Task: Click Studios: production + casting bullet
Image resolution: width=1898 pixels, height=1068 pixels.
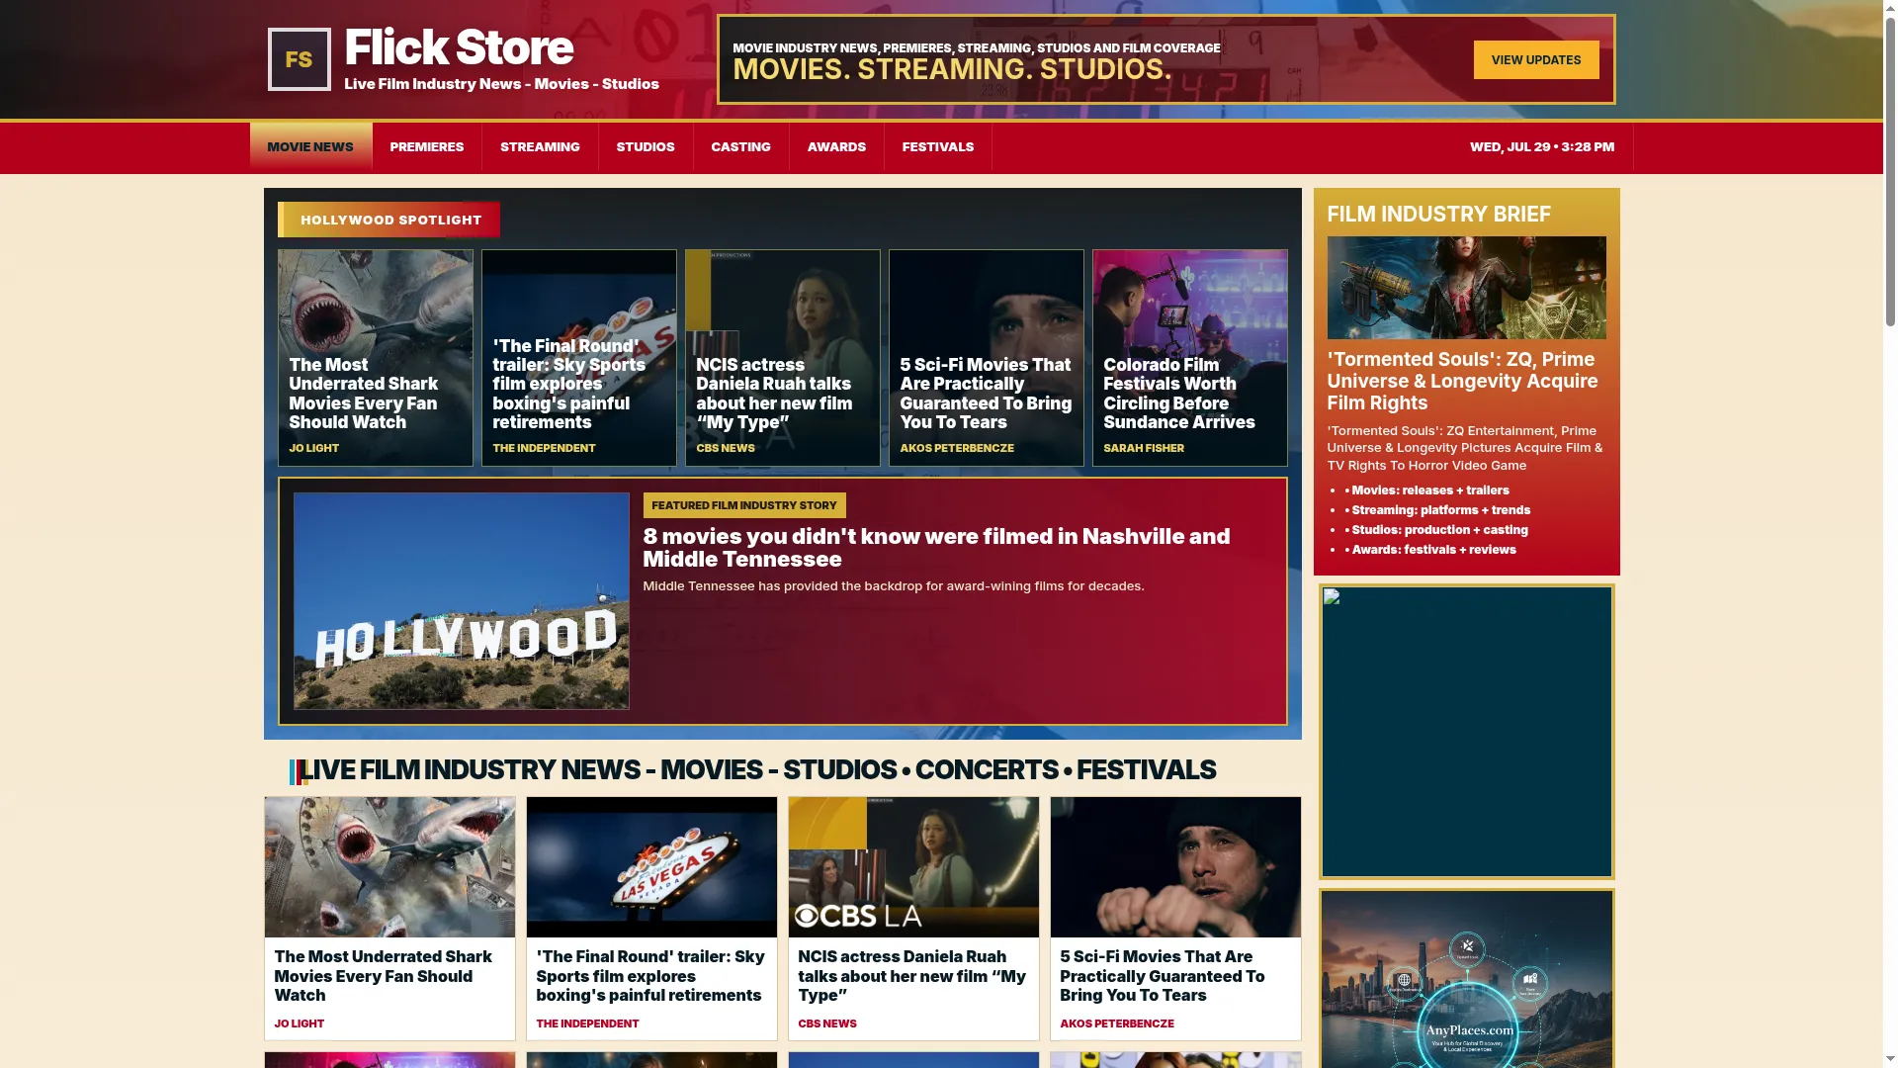Action: pos(1436,530)
